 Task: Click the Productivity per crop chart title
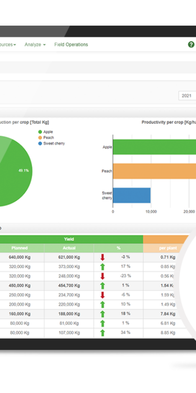169,122
